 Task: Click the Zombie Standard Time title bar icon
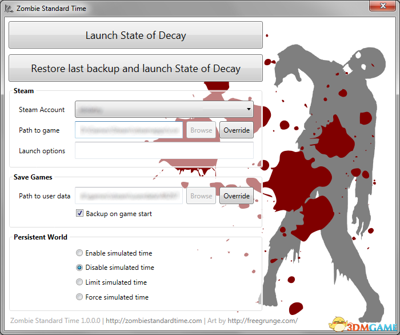pos(9,9)
